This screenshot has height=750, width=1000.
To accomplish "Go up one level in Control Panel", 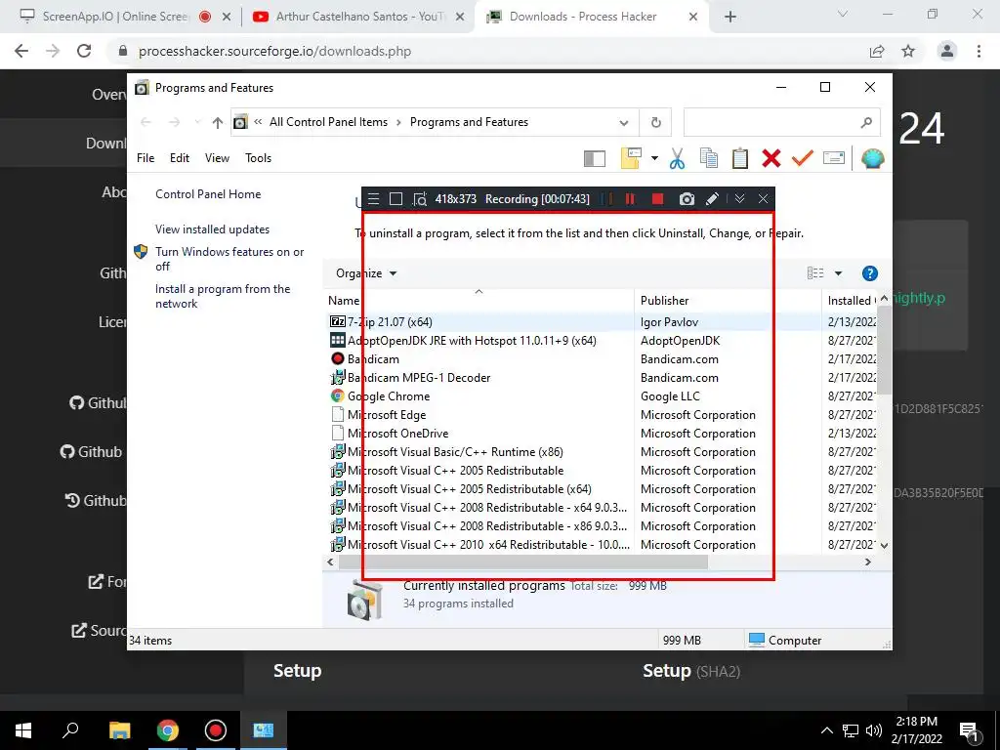I will [x=218, y=122].
